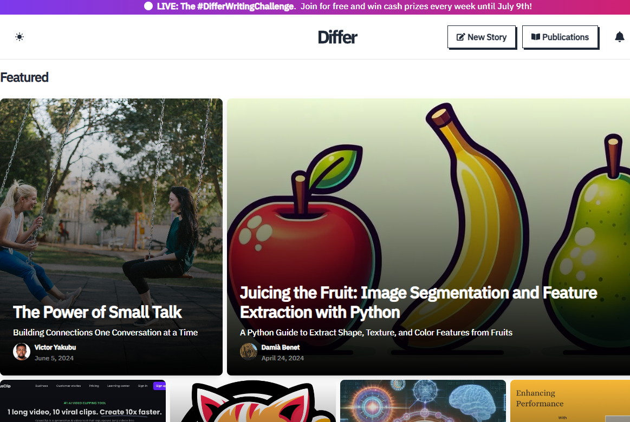Open Victor Yakubu's avatar

22,352
